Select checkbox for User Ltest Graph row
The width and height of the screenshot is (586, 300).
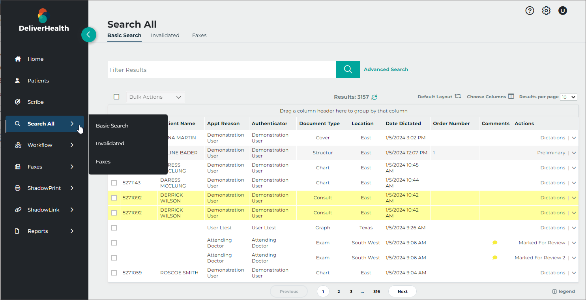click(114, 228)
